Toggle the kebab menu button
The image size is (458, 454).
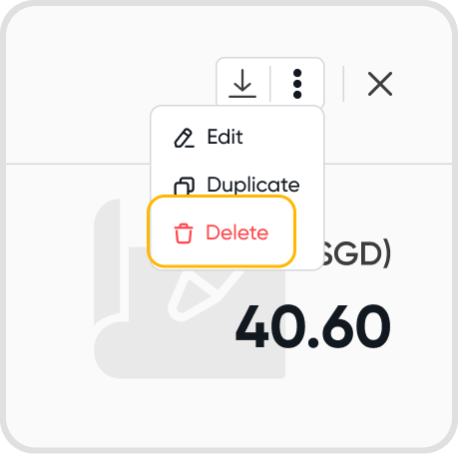tap(297, 84)
